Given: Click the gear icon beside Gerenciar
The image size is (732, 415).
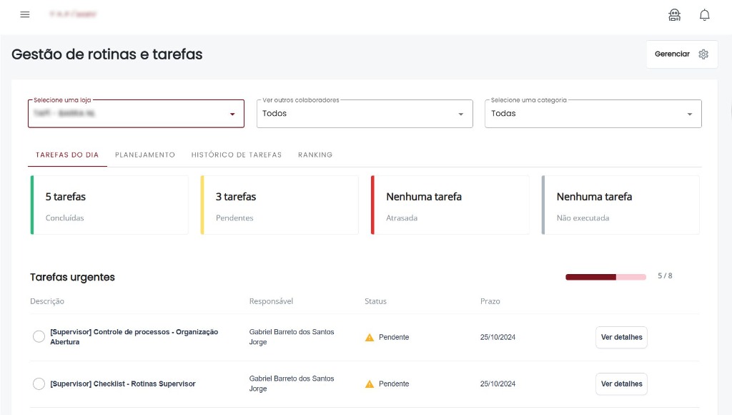Looking at the screenshot, I should click(703, 54).
